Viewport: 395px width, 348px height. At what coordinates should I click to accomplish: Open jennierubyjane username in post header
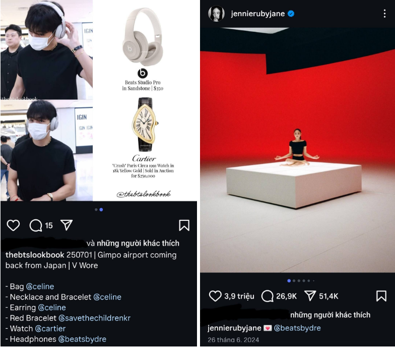(258, 14)
